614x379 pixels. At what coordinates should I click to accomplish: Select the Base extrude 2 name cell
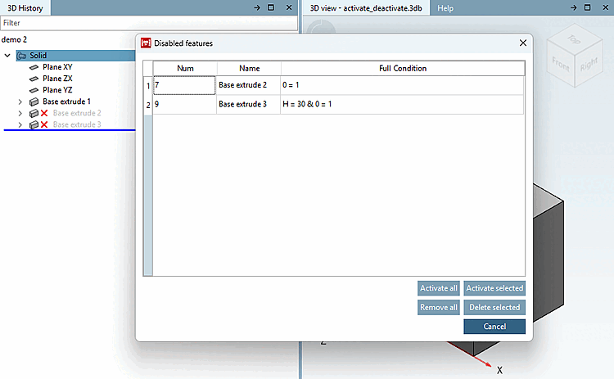(x=248, y=85)
